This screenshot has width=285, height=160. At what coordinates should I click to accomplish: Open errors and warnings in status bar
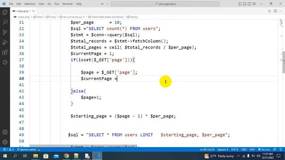pos(8,149)
